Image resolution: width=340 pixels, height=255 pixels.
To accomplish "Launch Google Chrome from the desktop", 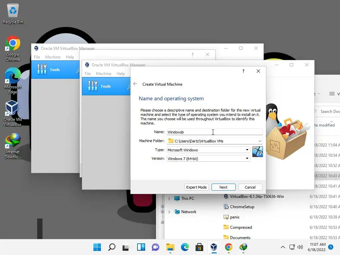I will [13, 48].
